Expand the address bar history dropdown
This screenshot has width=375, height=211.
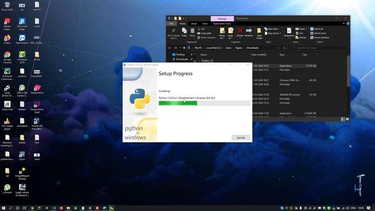[x=278, y=48]
